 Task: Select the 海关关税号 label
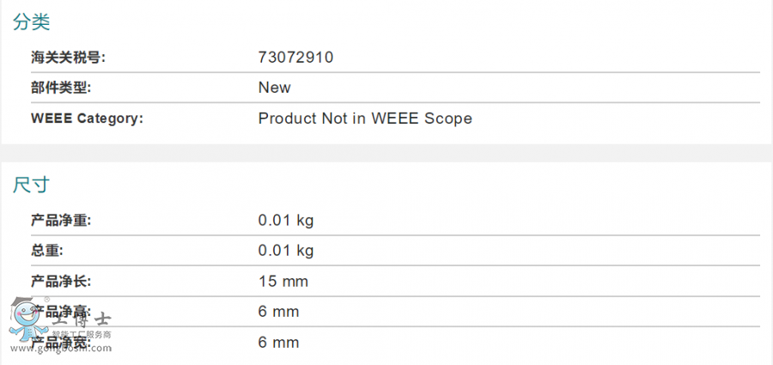[x=68, y=58]
